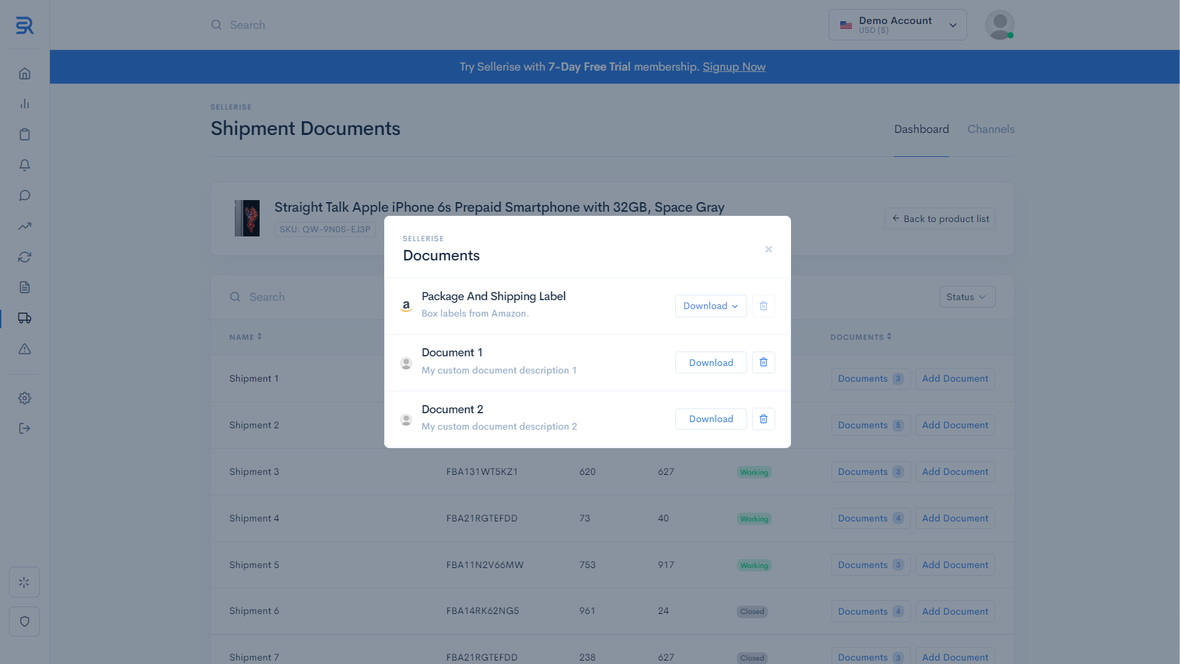
Task: Click the Sellerise logo in the sidebar
Action: click(x=25, y=25)
